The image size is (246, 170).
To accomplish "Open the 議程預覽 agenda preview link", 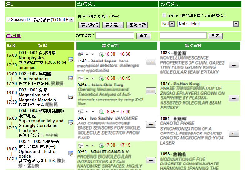I will coord(13,36).
